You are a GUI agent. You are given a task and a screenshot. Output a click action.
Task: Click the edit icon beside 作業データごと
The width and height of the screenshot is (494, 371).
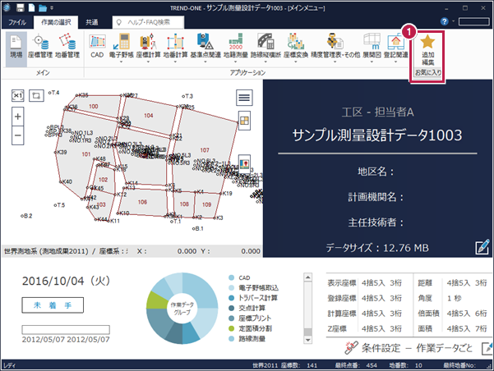coord(487,348)
